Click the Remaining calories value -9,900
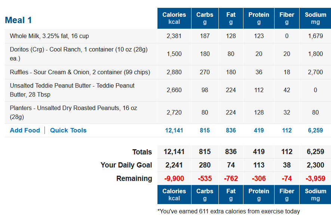Screen dimensions: 331x216 174,179
